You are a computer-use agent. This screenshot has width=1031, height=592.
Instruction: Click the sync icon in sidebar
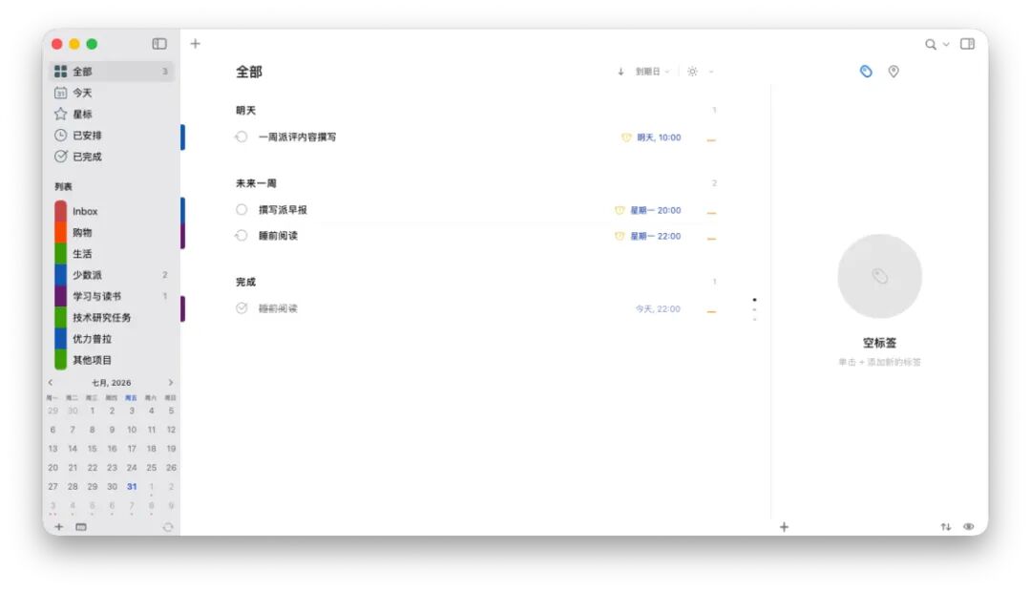point(168,527)
